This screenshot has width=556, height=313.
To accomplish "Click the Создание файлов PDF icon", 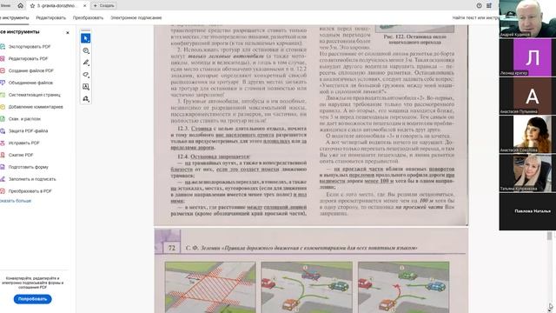I will (x=2, y=70).
